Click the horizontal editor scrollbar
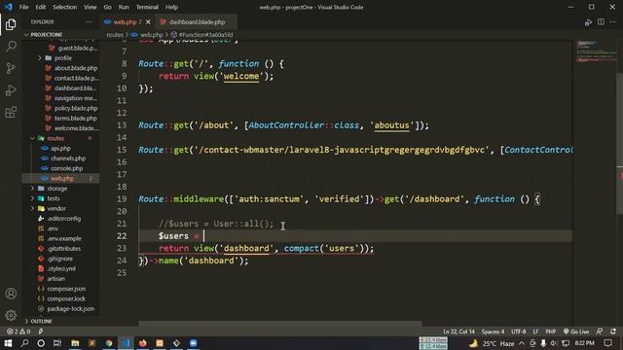 pos(279,324)
